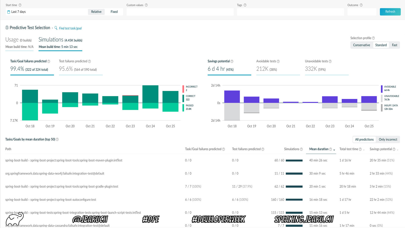Open Tags help icon

point(245,5)
